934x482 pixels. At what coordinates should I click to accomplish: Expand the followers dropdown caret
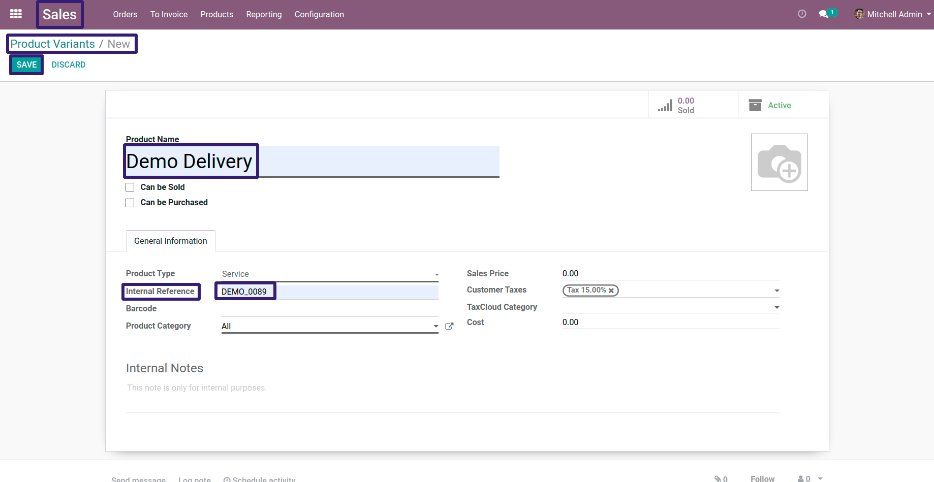820,478
